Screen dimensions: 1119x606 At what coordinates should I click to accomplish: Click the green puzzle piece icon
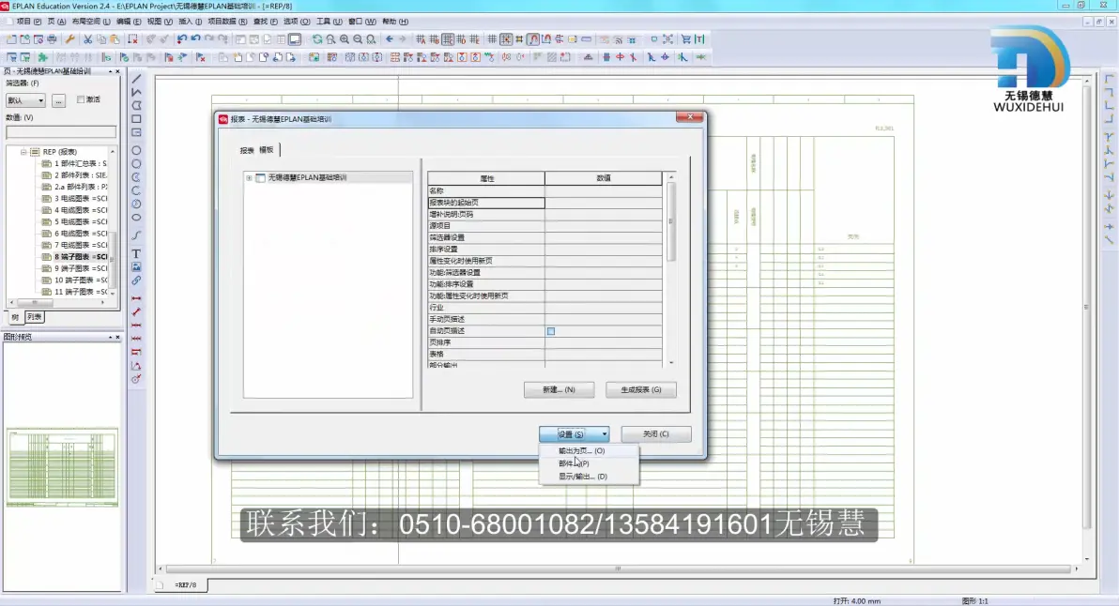(x=43, y=57)
